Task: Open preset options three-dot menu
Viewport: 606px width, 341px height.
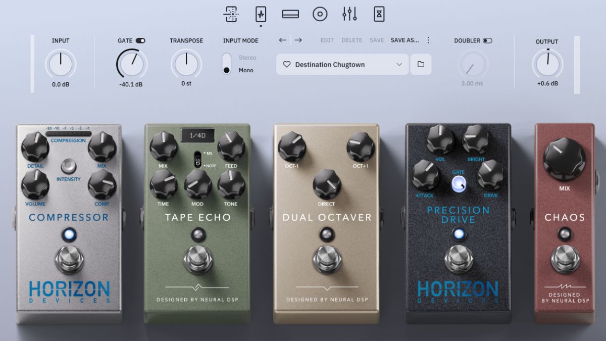Action: [428, 40]
